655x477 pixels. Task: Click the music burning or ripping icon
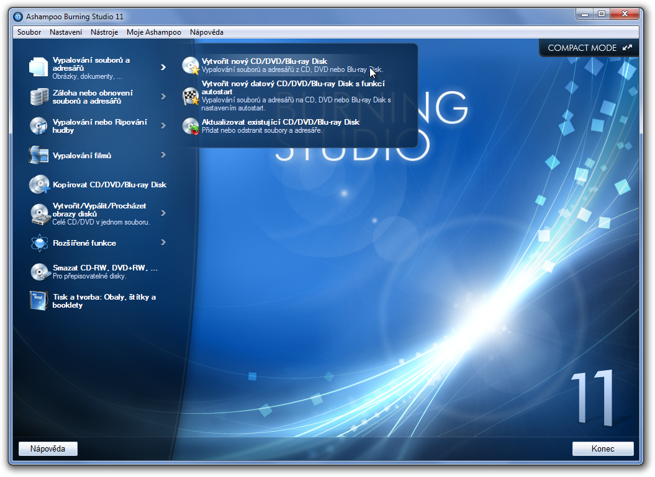pos(39,126)
